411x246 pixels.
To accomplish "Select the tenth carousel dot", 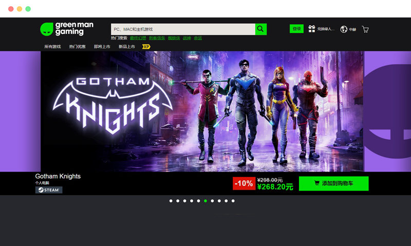I will click(x=233, y=201).
